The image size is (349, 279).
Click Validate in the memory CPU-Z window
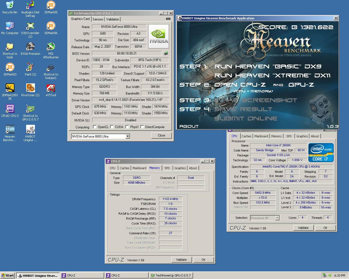pyautogui.click(x=181, y=260)
